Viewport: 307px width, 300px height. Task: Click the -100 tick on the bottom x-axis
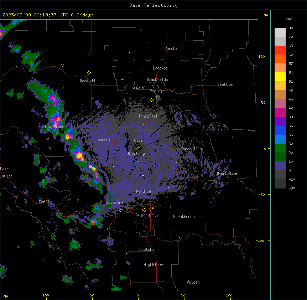[45, 295]
